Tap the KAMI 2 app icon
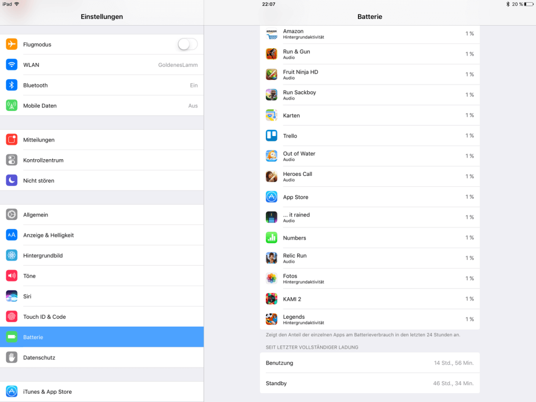 (271, 299)
